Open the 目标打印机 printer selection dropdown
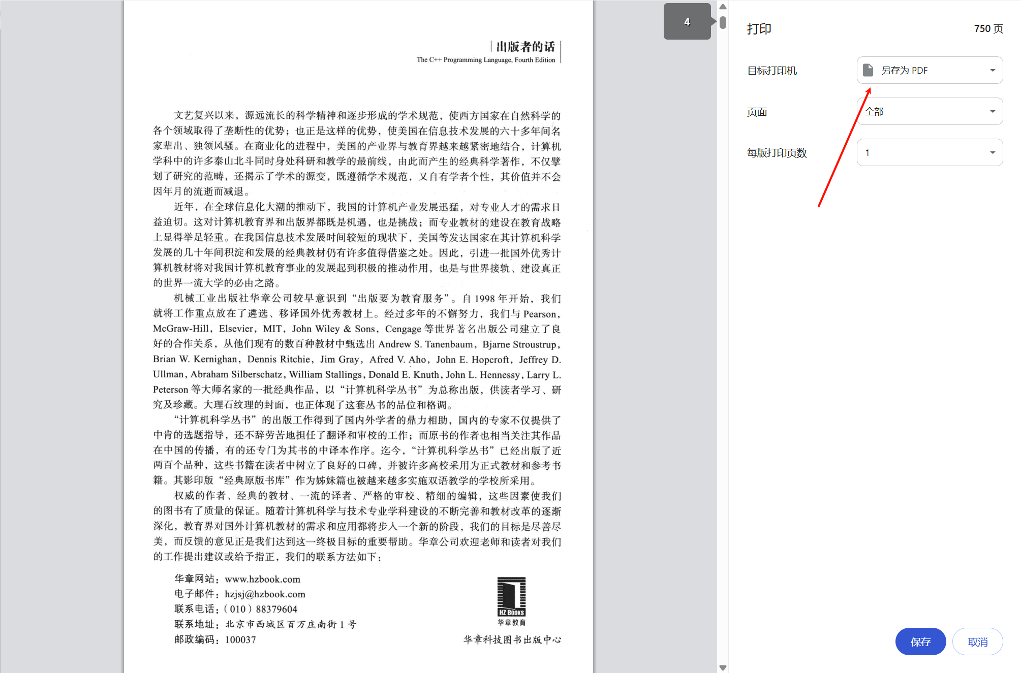This screenshot has height=673, width=1021. 930,70
